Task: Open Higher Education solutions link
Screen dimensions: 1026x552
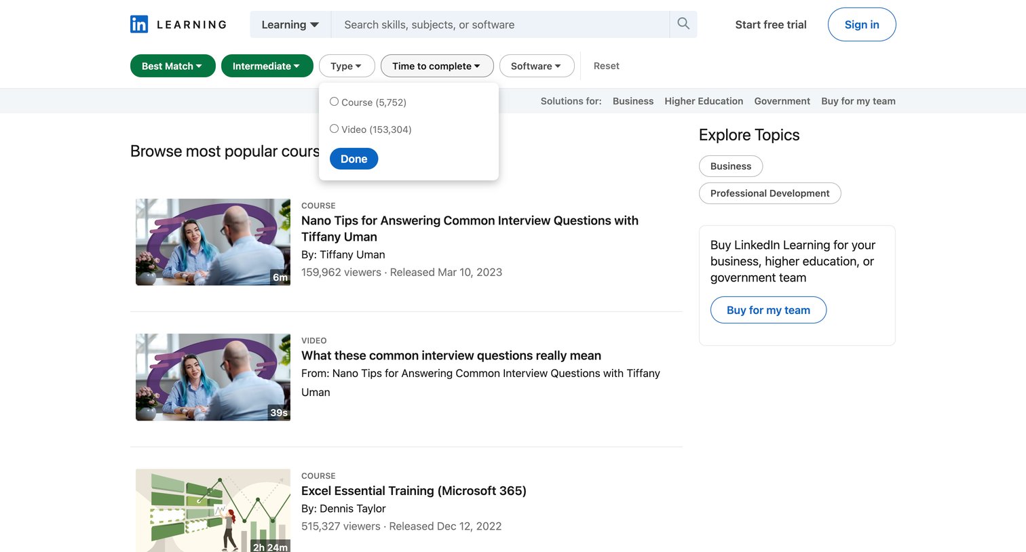Action: (x=704, y=101)
